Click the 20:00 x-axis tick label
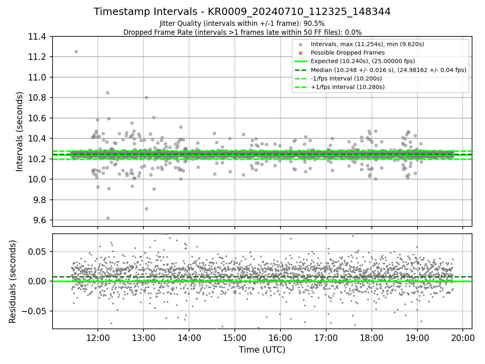This screenshot has width=485, height=364. coord(463,338)
